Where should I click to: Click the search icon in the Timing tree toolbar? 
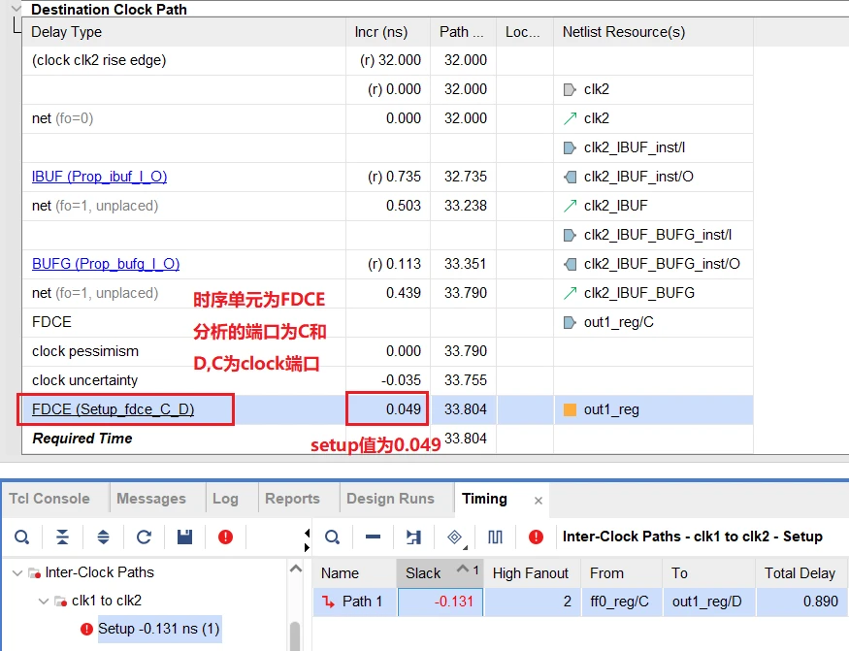point(21,537)
